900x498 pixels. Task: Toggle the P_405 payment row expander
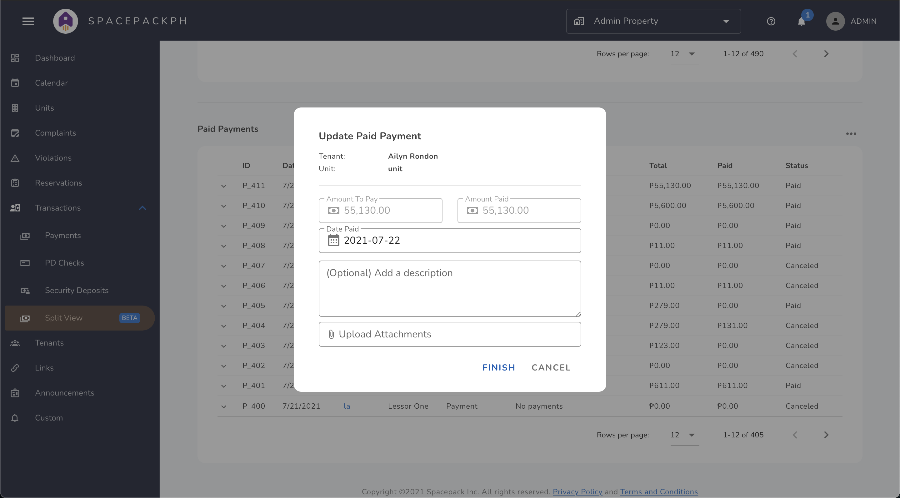[x=223, y=306]
